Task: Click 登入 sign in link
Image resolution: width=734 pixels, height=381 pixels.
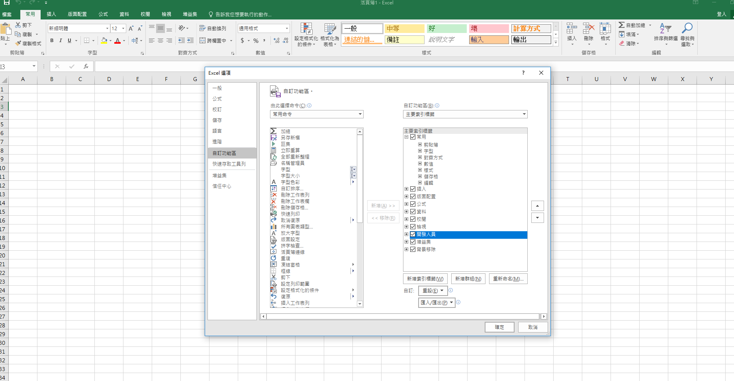Action: [x=722, y=14]
